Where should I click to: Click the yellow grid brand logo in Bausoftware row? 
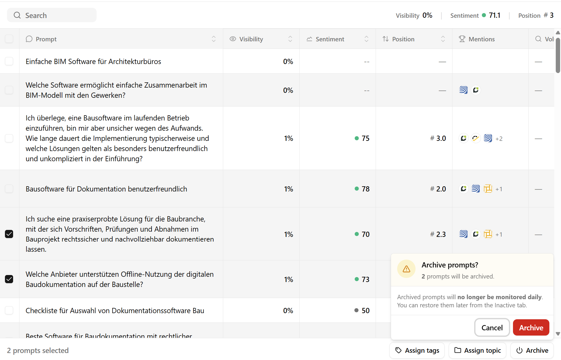(x=488, y=189)
